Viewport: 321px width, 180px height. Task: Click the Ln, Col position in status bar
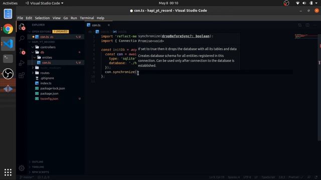[x=217, y=177]
